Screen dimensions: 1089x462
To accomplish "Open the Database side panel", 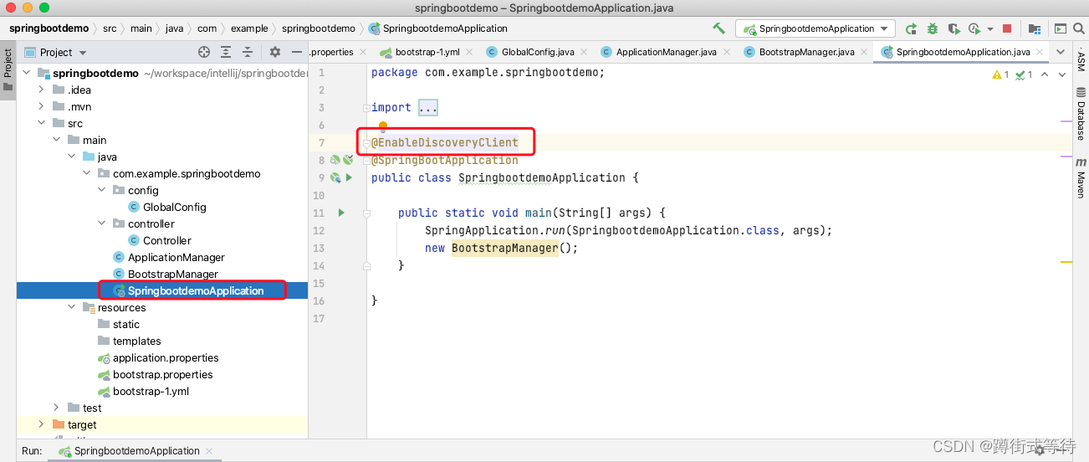I will [1081, 116].
